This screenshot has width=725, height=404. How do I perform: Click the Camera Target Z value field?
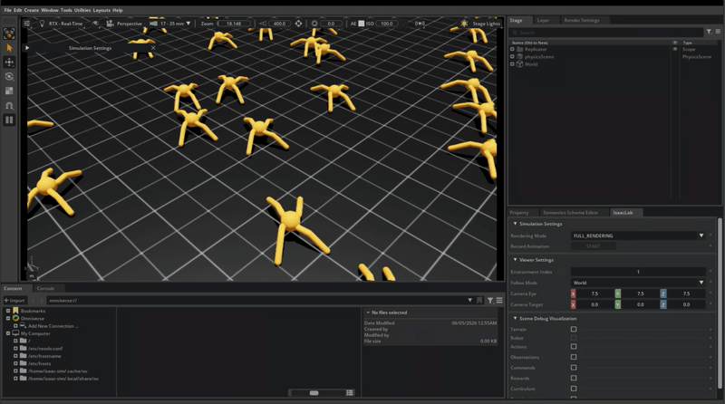686,304
